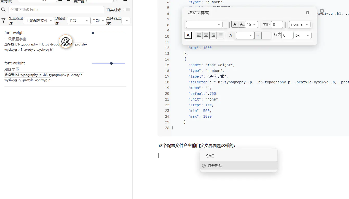Open the font family dropdown
This screenshot has height=199, width=349.
click(x=204, y=24)
